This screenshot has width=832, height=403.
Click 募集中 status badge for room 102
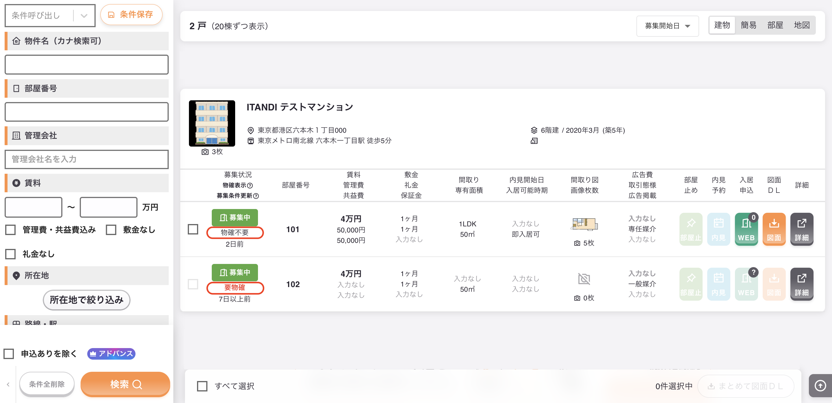click(235, 272)
